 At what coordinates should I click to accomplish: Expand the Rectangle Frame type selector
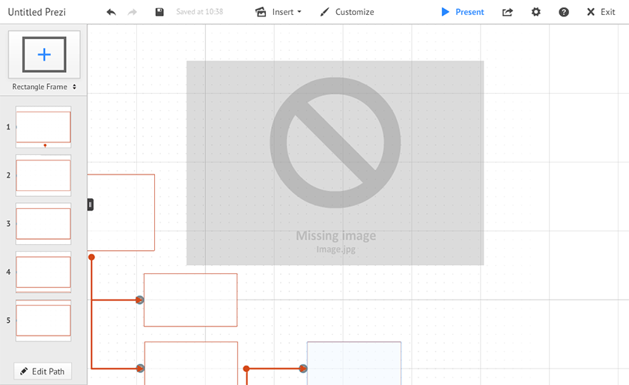(x=44, y=87)
